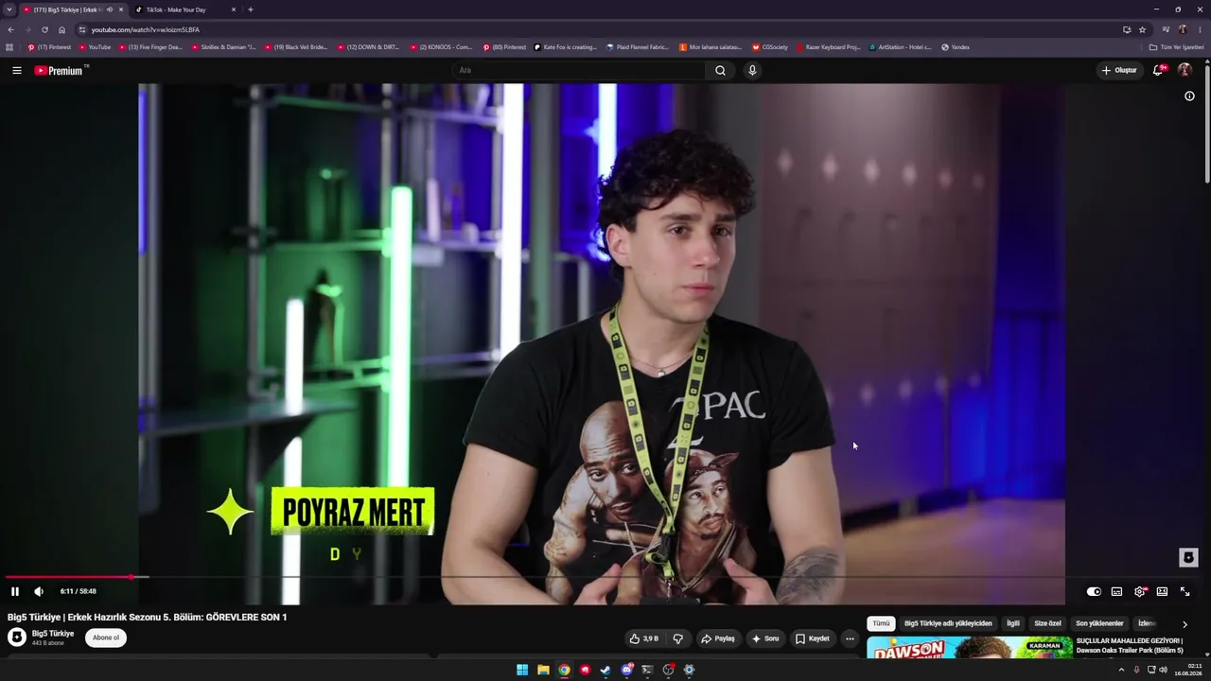Reload the current page
Viewport: 1211px width, 681px height.
(x=44, y=29)
